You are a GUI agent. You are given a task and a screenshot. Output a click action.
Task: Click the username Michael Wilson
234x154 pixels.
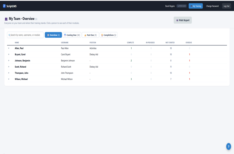(67, 79)
